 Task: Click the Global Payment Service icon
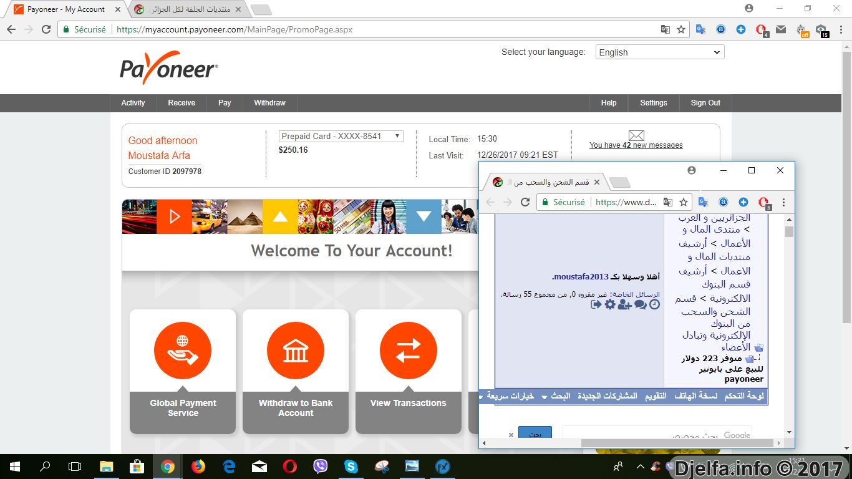point(183,351)
